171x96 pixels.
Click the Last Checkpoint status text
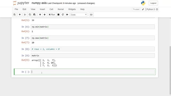click(x=62, y=3)
